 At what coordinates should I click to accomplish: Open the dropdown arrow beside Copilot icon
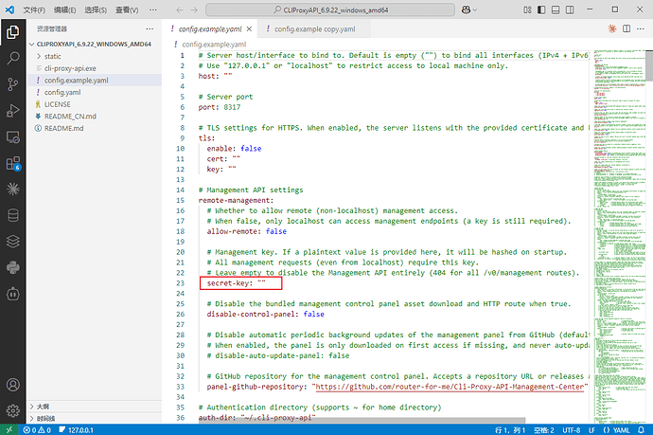tap(475, 10)
